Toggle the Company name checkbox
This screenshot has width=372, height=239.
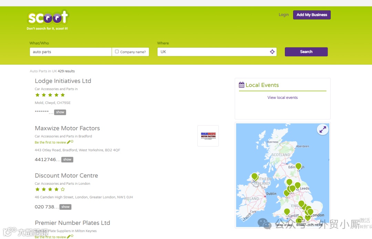click(x=117, y=52)
